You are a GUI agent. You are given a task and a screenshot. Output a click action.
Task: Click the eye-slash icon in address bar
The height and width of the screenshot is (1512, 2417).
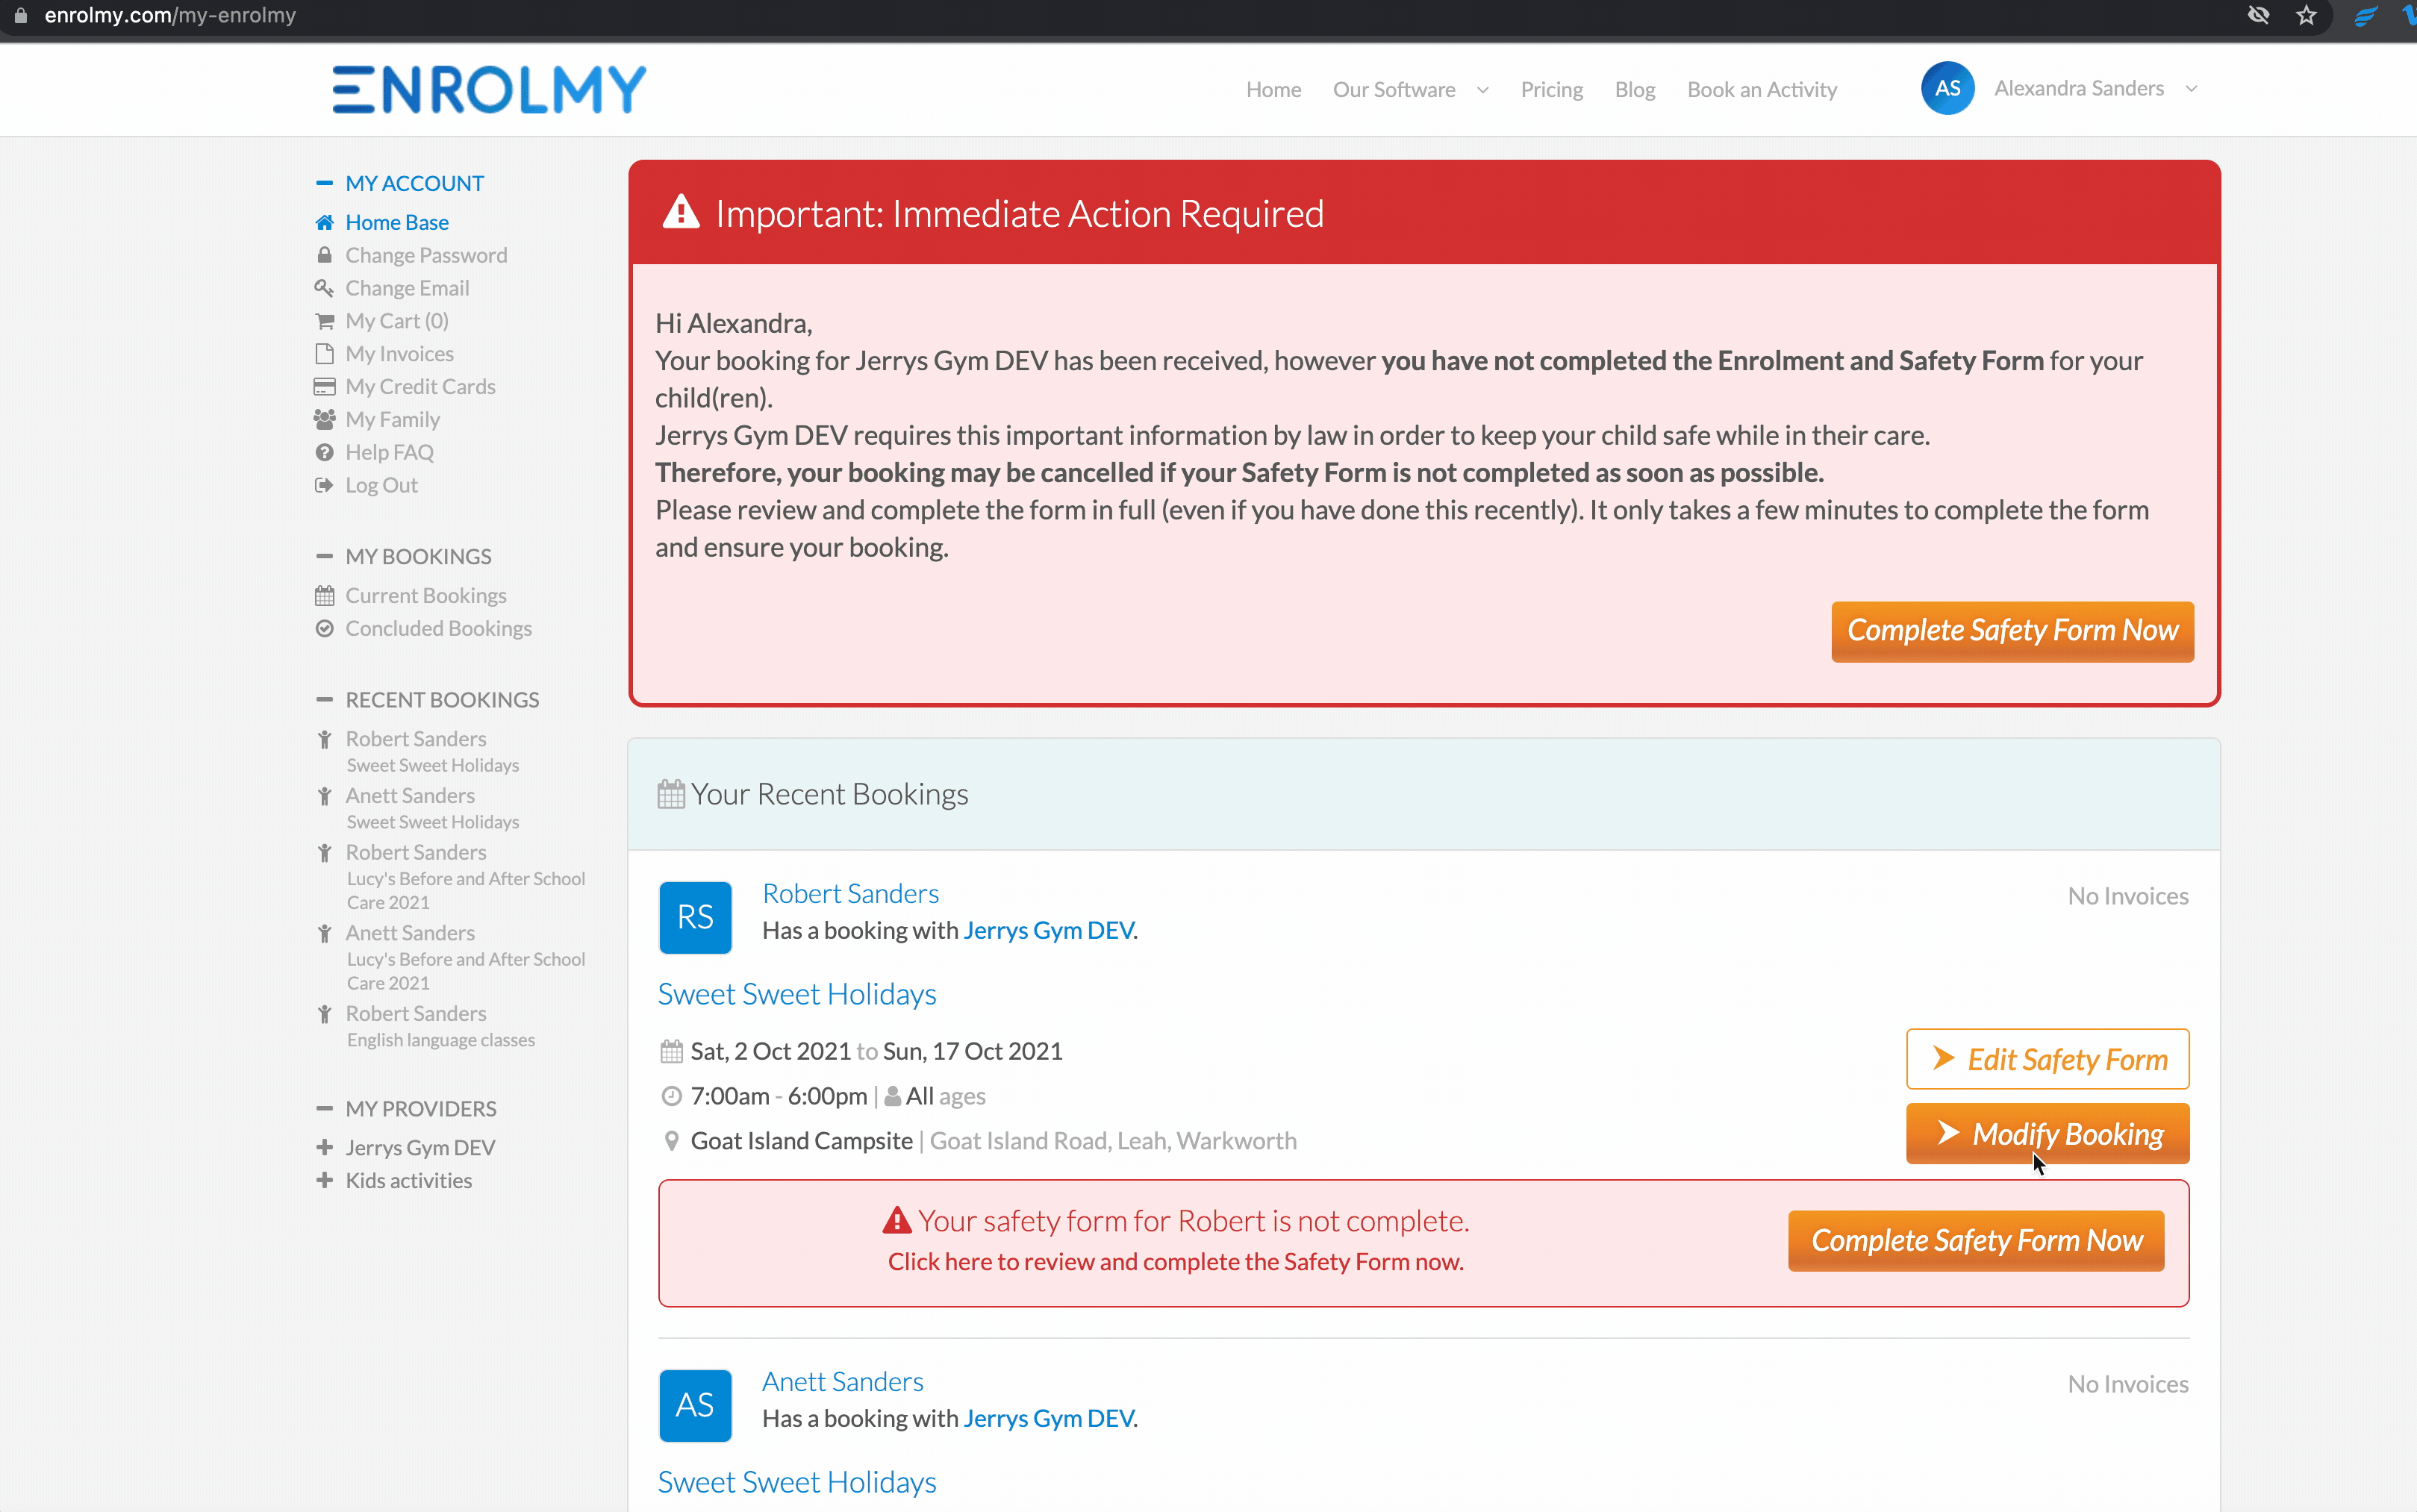2258,15
